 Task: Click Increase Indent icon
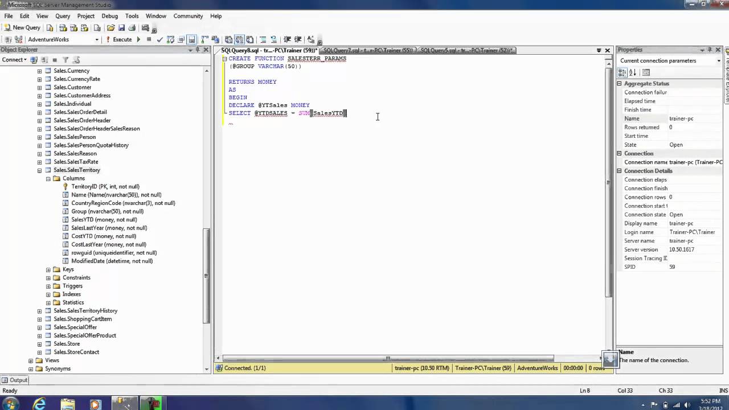click(298, 39)
